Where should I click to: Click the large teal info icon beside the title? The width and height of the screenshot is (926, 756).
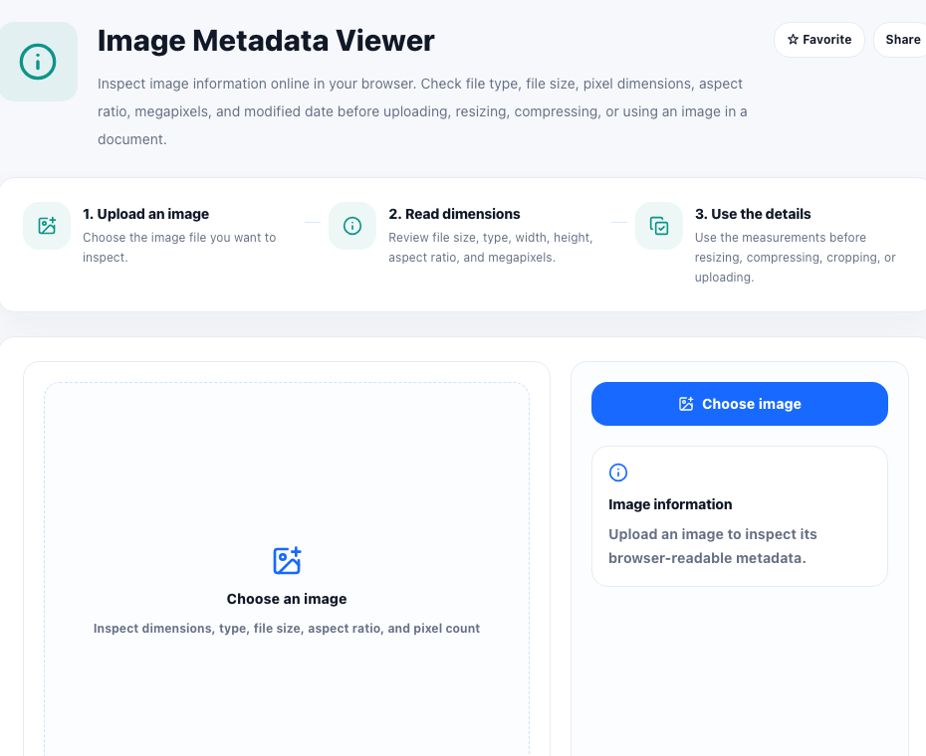(38, 62)
